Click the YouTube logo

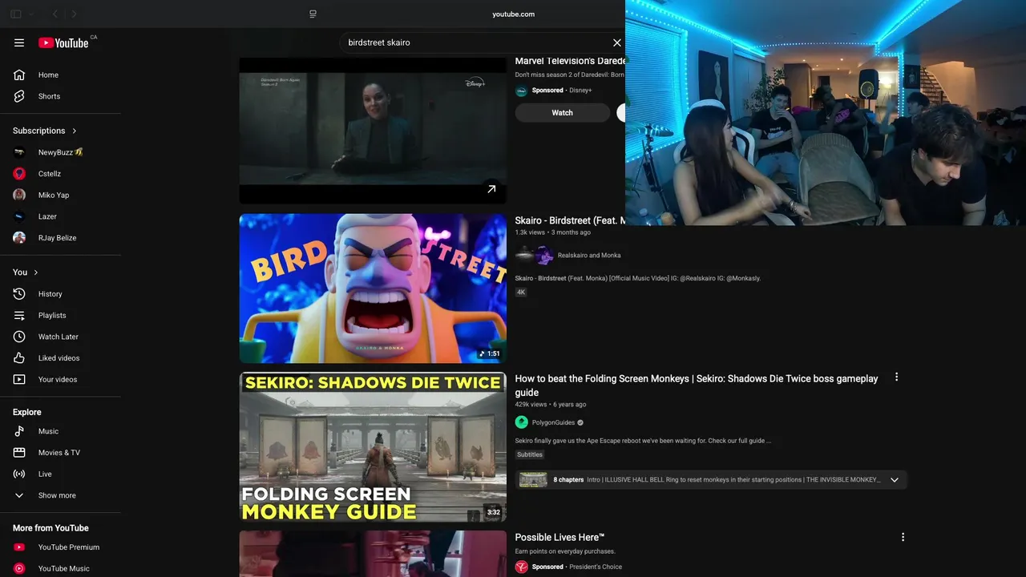pyautogui.click(x=63, y=42)
